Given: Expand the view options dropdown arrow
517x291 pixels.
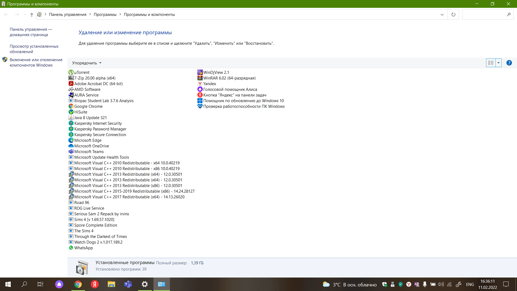Looking at the screenshot, I should [x=498, y=63].
